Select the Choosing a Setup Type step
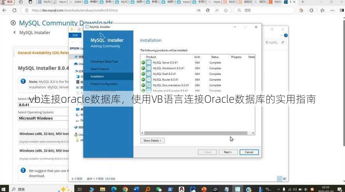 pos(104,62)
